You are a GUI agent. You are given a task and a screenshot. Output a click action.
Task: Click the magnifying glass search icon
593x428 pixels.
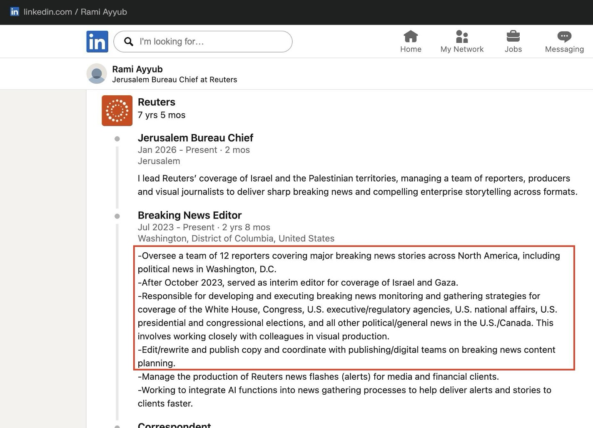coord(129,42)
